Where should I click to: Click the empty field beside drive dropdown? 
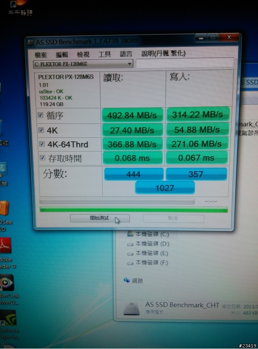(185, 63)
